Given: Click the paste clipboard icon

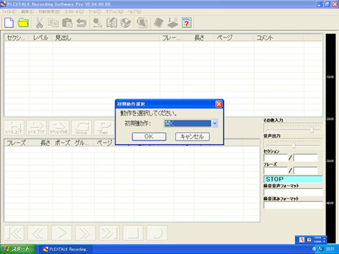Looking at the screenshot, I should point(67,23).
